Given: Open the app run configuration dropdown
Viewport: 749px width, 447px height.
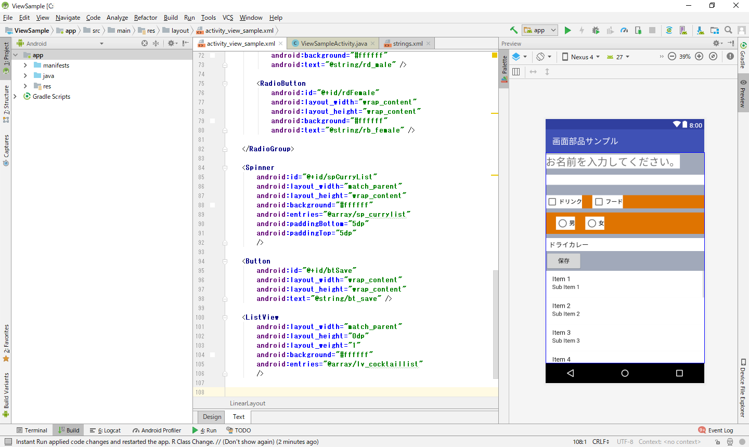Looking at the screenshot, I should pos(540,31).
